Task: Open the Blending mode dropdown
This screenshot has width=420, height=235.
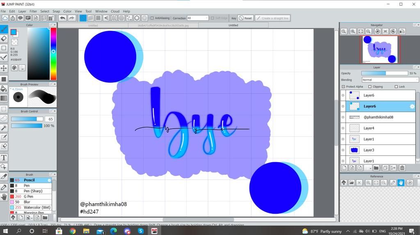Action: (x=390, y=80)
